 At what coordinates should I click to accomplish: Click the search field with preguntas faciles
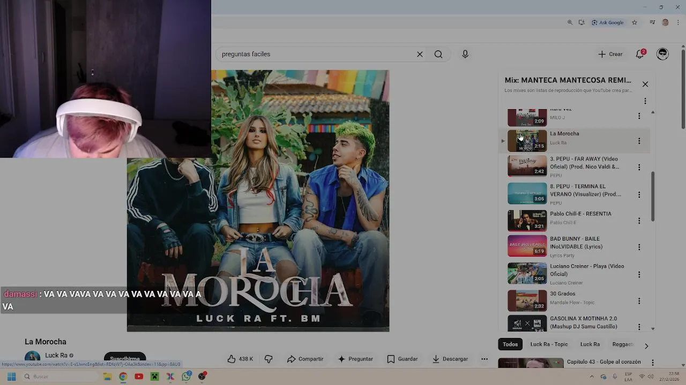[x=316, y=54]
